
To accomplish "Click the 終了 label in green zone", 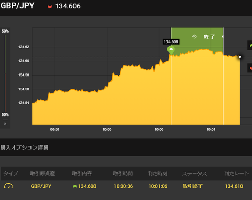I will click(209, 37).
